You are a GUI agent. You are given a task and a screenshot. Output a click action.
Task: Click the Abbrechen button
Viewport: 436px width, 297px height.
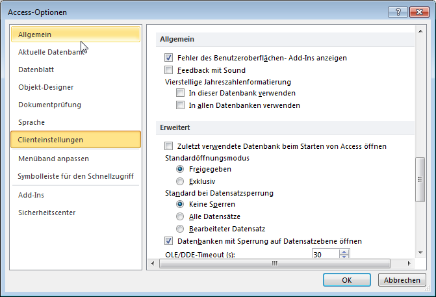[401, 279]
